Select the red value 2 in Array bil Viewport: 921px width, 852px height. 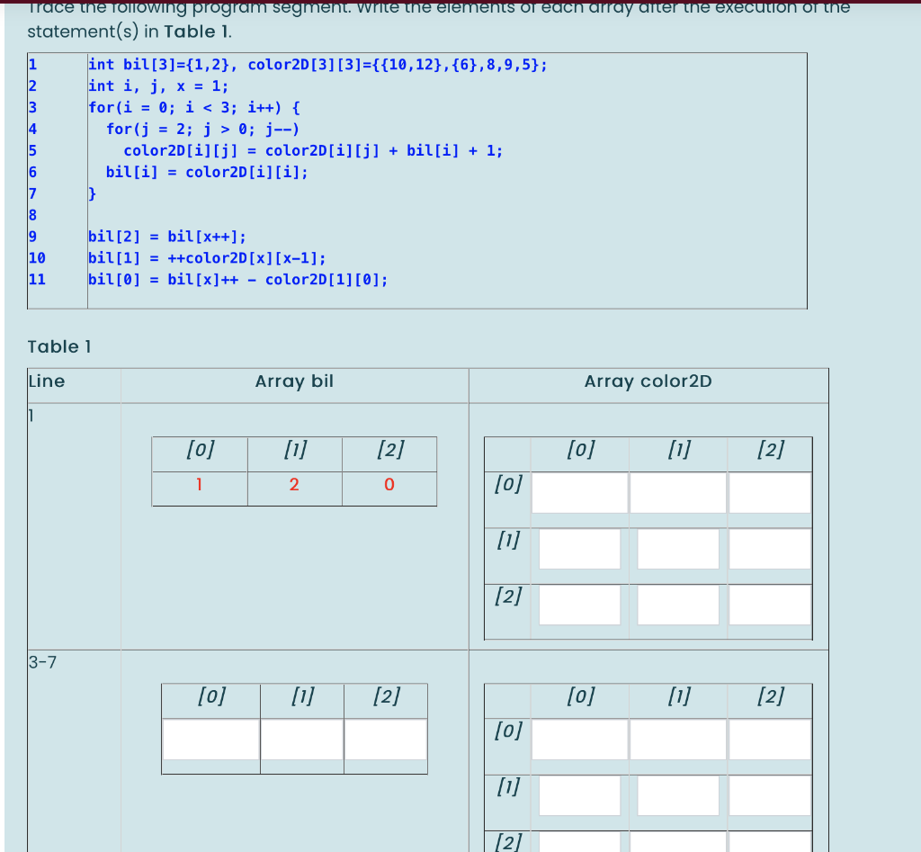(x=294, y=487)
